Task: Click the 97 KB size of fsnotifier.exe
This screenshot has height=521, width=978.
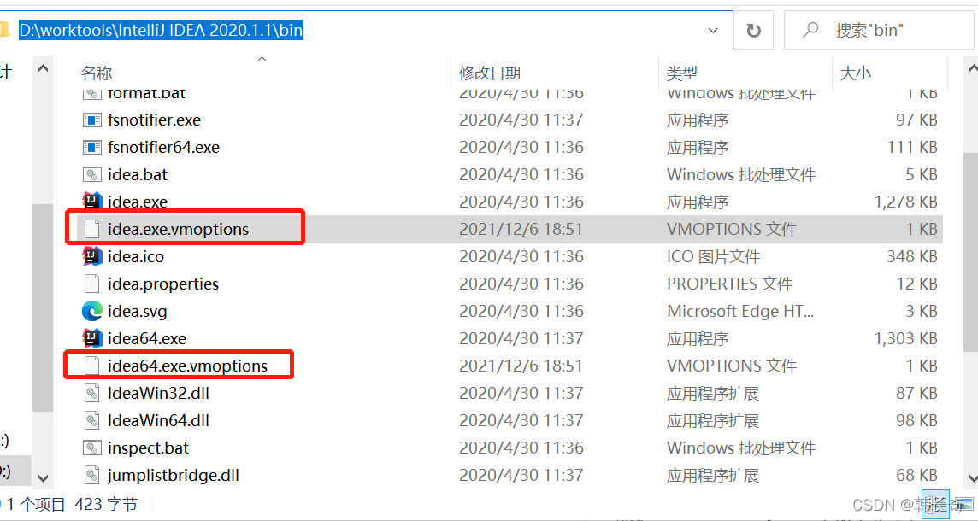Action: pyautogui.click(x=916, y=120)
